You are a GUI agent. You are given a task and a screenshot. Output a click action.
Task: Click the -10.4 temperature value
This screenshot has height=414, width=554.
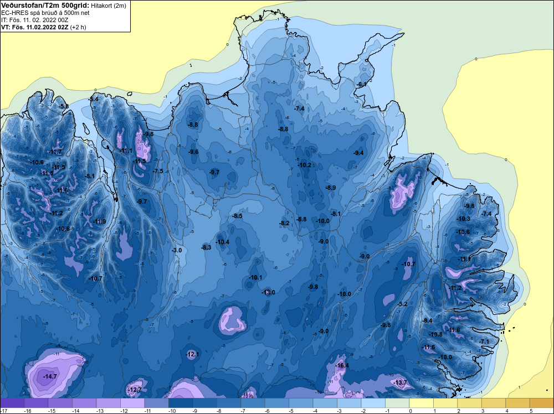[222, 242]
